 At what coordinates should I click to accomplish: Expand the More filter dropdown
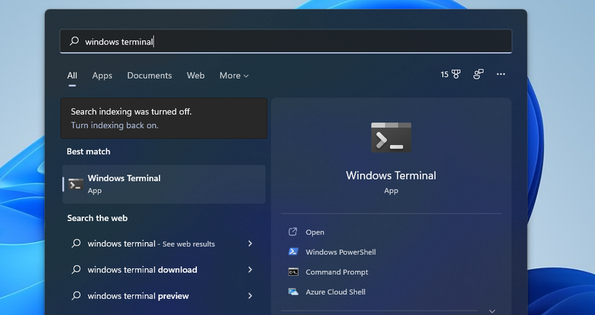(234, 76)
